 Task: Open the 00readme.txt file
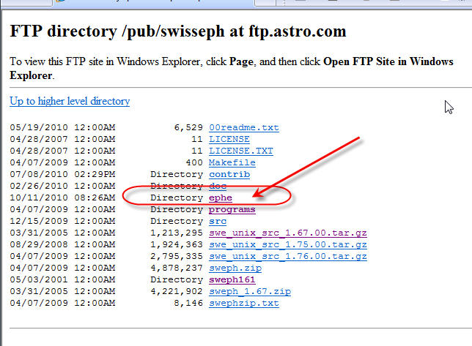point(243,128)
